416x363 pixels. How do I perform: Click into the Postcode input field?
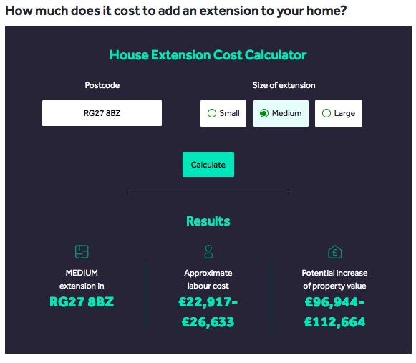[102, 113]
